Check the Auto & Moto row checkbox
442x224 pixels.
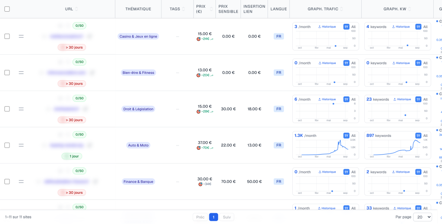[x=7, y=145]
